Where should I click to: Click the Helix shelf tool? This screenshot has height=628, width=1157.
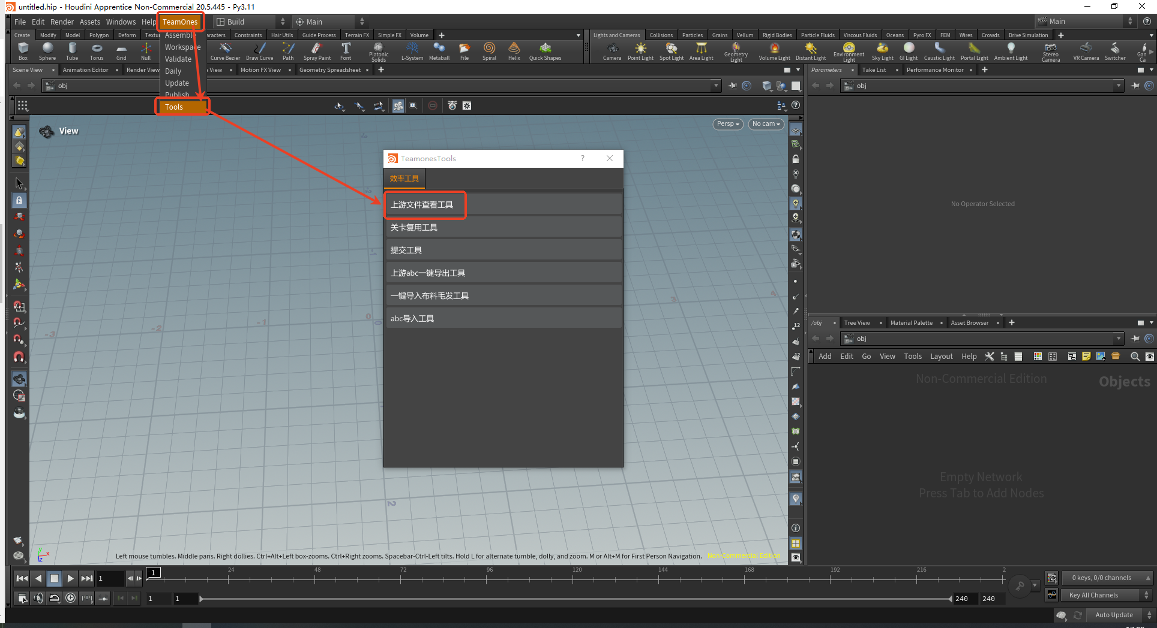point(514,50)
